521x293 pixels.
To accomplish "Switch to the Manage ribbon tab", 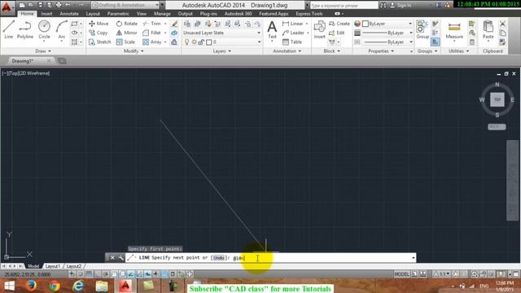I will (x=162, y=14).
